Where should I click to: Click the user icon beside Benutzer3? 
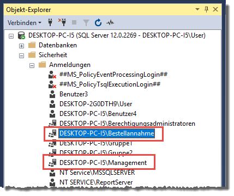[52, 94]
